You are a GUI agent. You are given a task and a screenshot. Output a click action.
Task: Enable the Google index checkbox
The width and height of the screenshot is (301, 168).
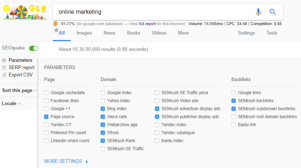click(103, 93)
